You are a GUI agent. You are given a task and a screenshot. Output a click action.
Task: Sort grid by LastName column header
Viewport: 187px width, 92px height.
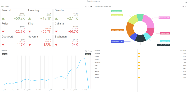97,51
